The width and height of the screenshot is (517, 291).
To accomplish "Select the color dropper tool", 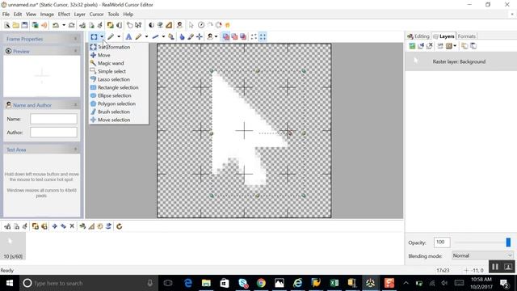I will [x=191, y=36].
